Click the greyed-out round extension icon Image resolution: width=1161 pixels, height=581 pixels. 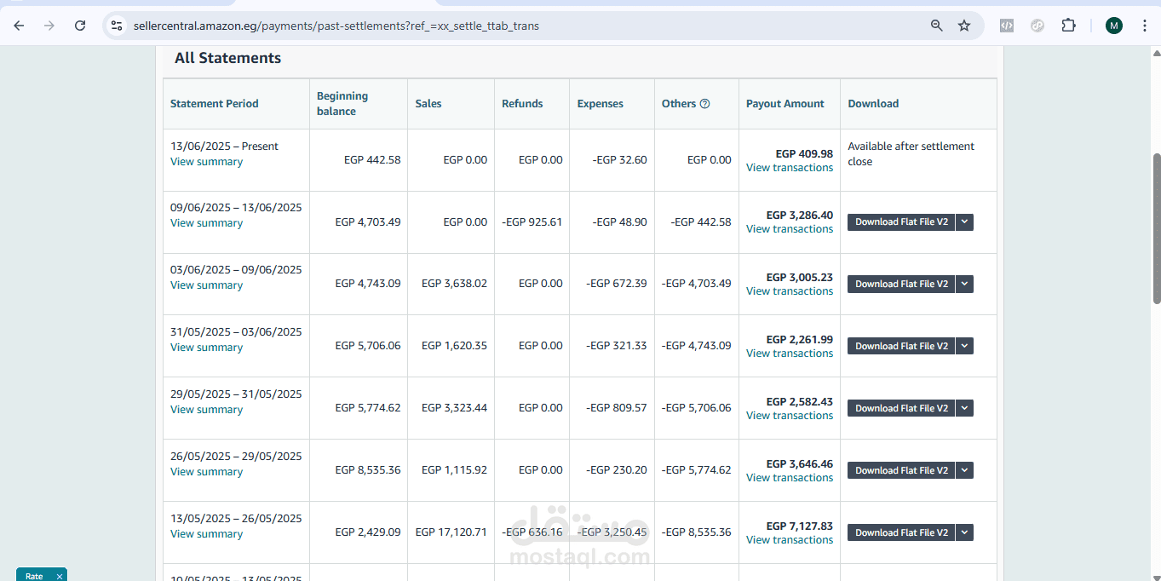coord(1037,26)
